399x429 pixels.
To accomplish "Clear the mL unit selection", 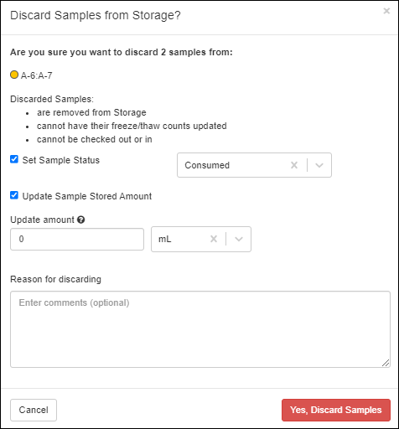I will point(214,239).
